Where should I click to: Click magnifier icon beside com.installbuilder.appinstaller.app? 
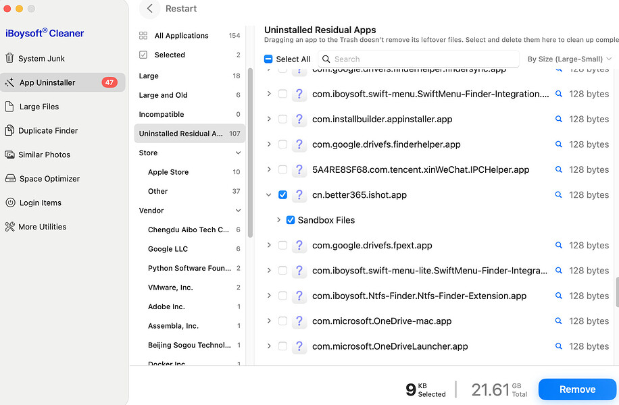(x=559, y=119)
